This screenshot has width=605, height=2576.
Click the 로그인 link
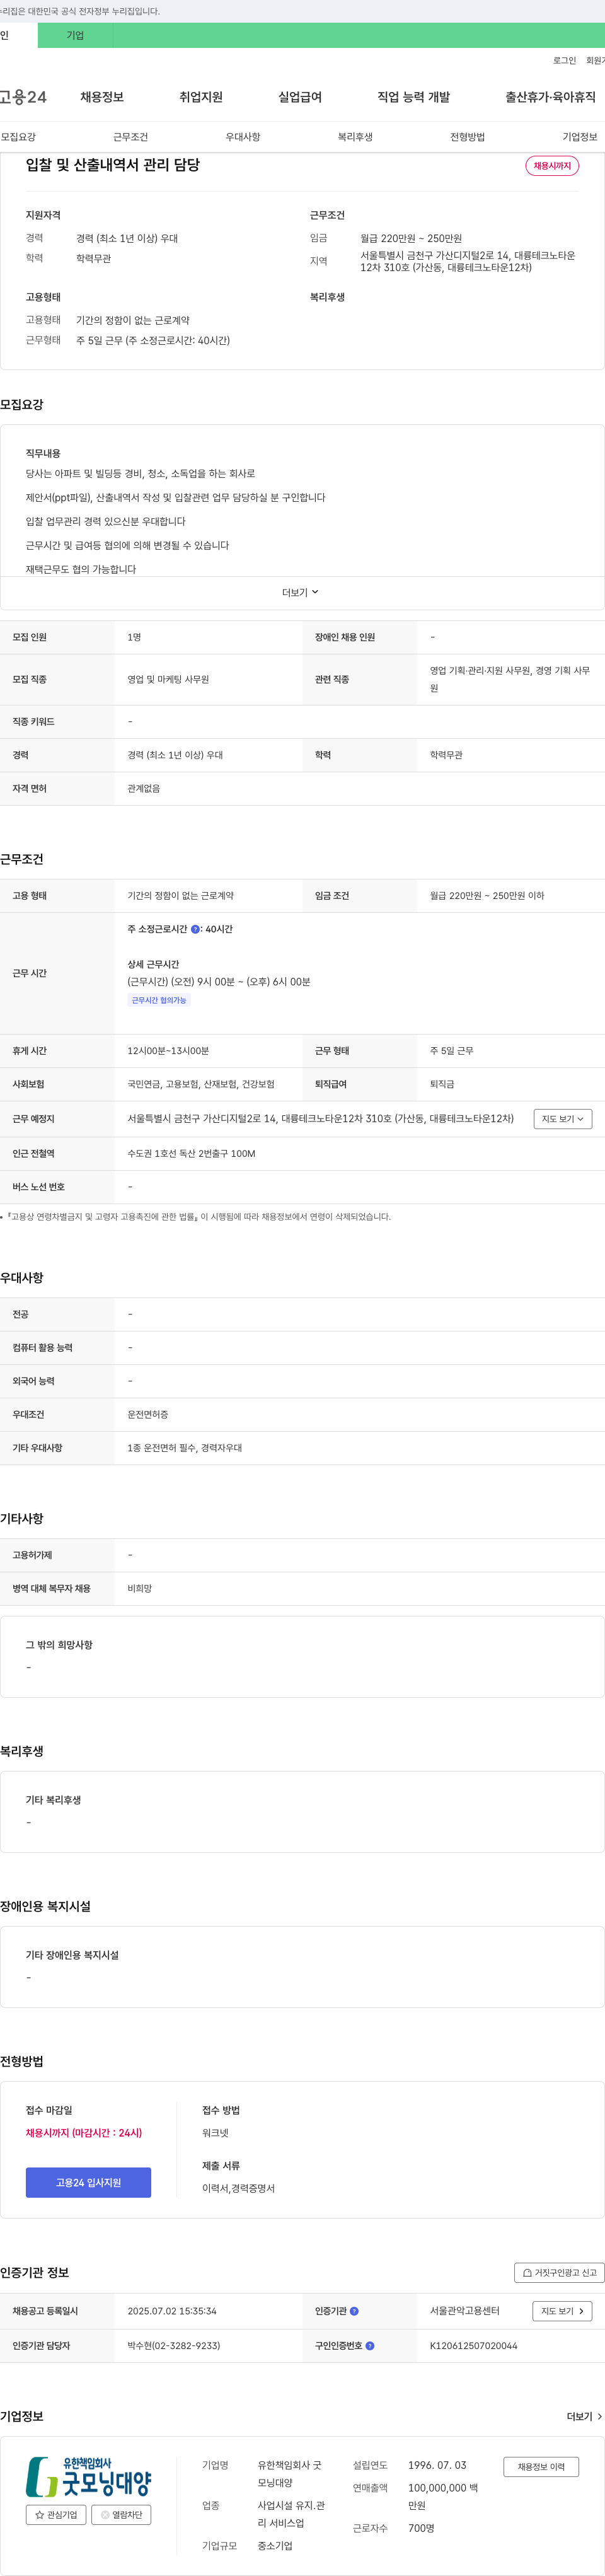(x=564, y=61)
